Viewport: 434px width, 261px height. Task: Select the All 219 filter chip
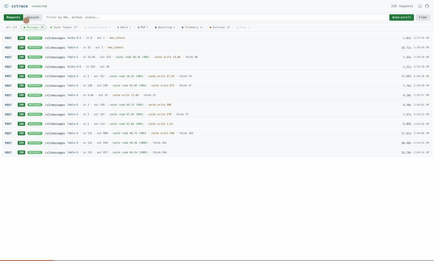(11, 27)
